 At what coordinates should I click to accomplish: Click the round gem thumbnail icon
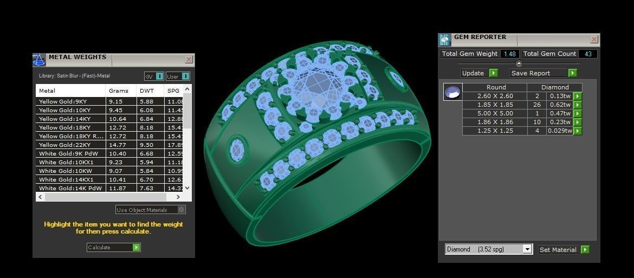[x=452, y=92]
